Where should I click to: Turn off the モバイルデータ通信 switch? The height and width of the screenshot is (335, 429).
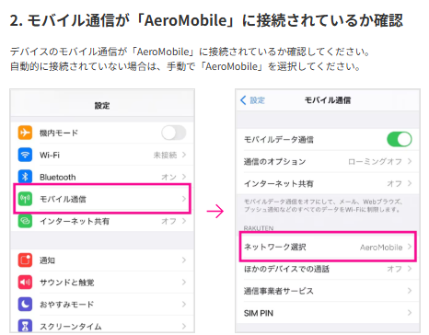click(400, 139)
